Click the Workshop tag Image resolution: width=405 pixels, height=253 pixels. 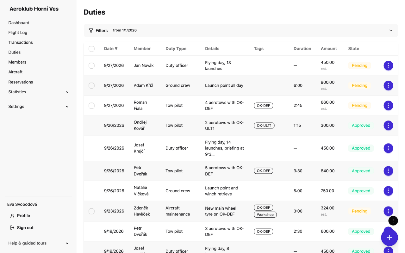pyautogui.click(x=265, y=215)
